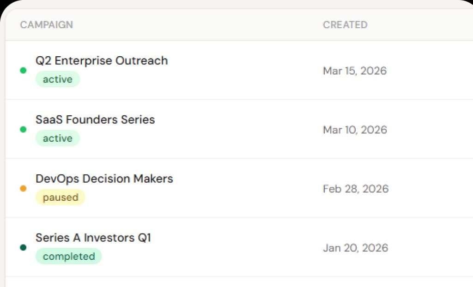Click the paused status badge

61,197
